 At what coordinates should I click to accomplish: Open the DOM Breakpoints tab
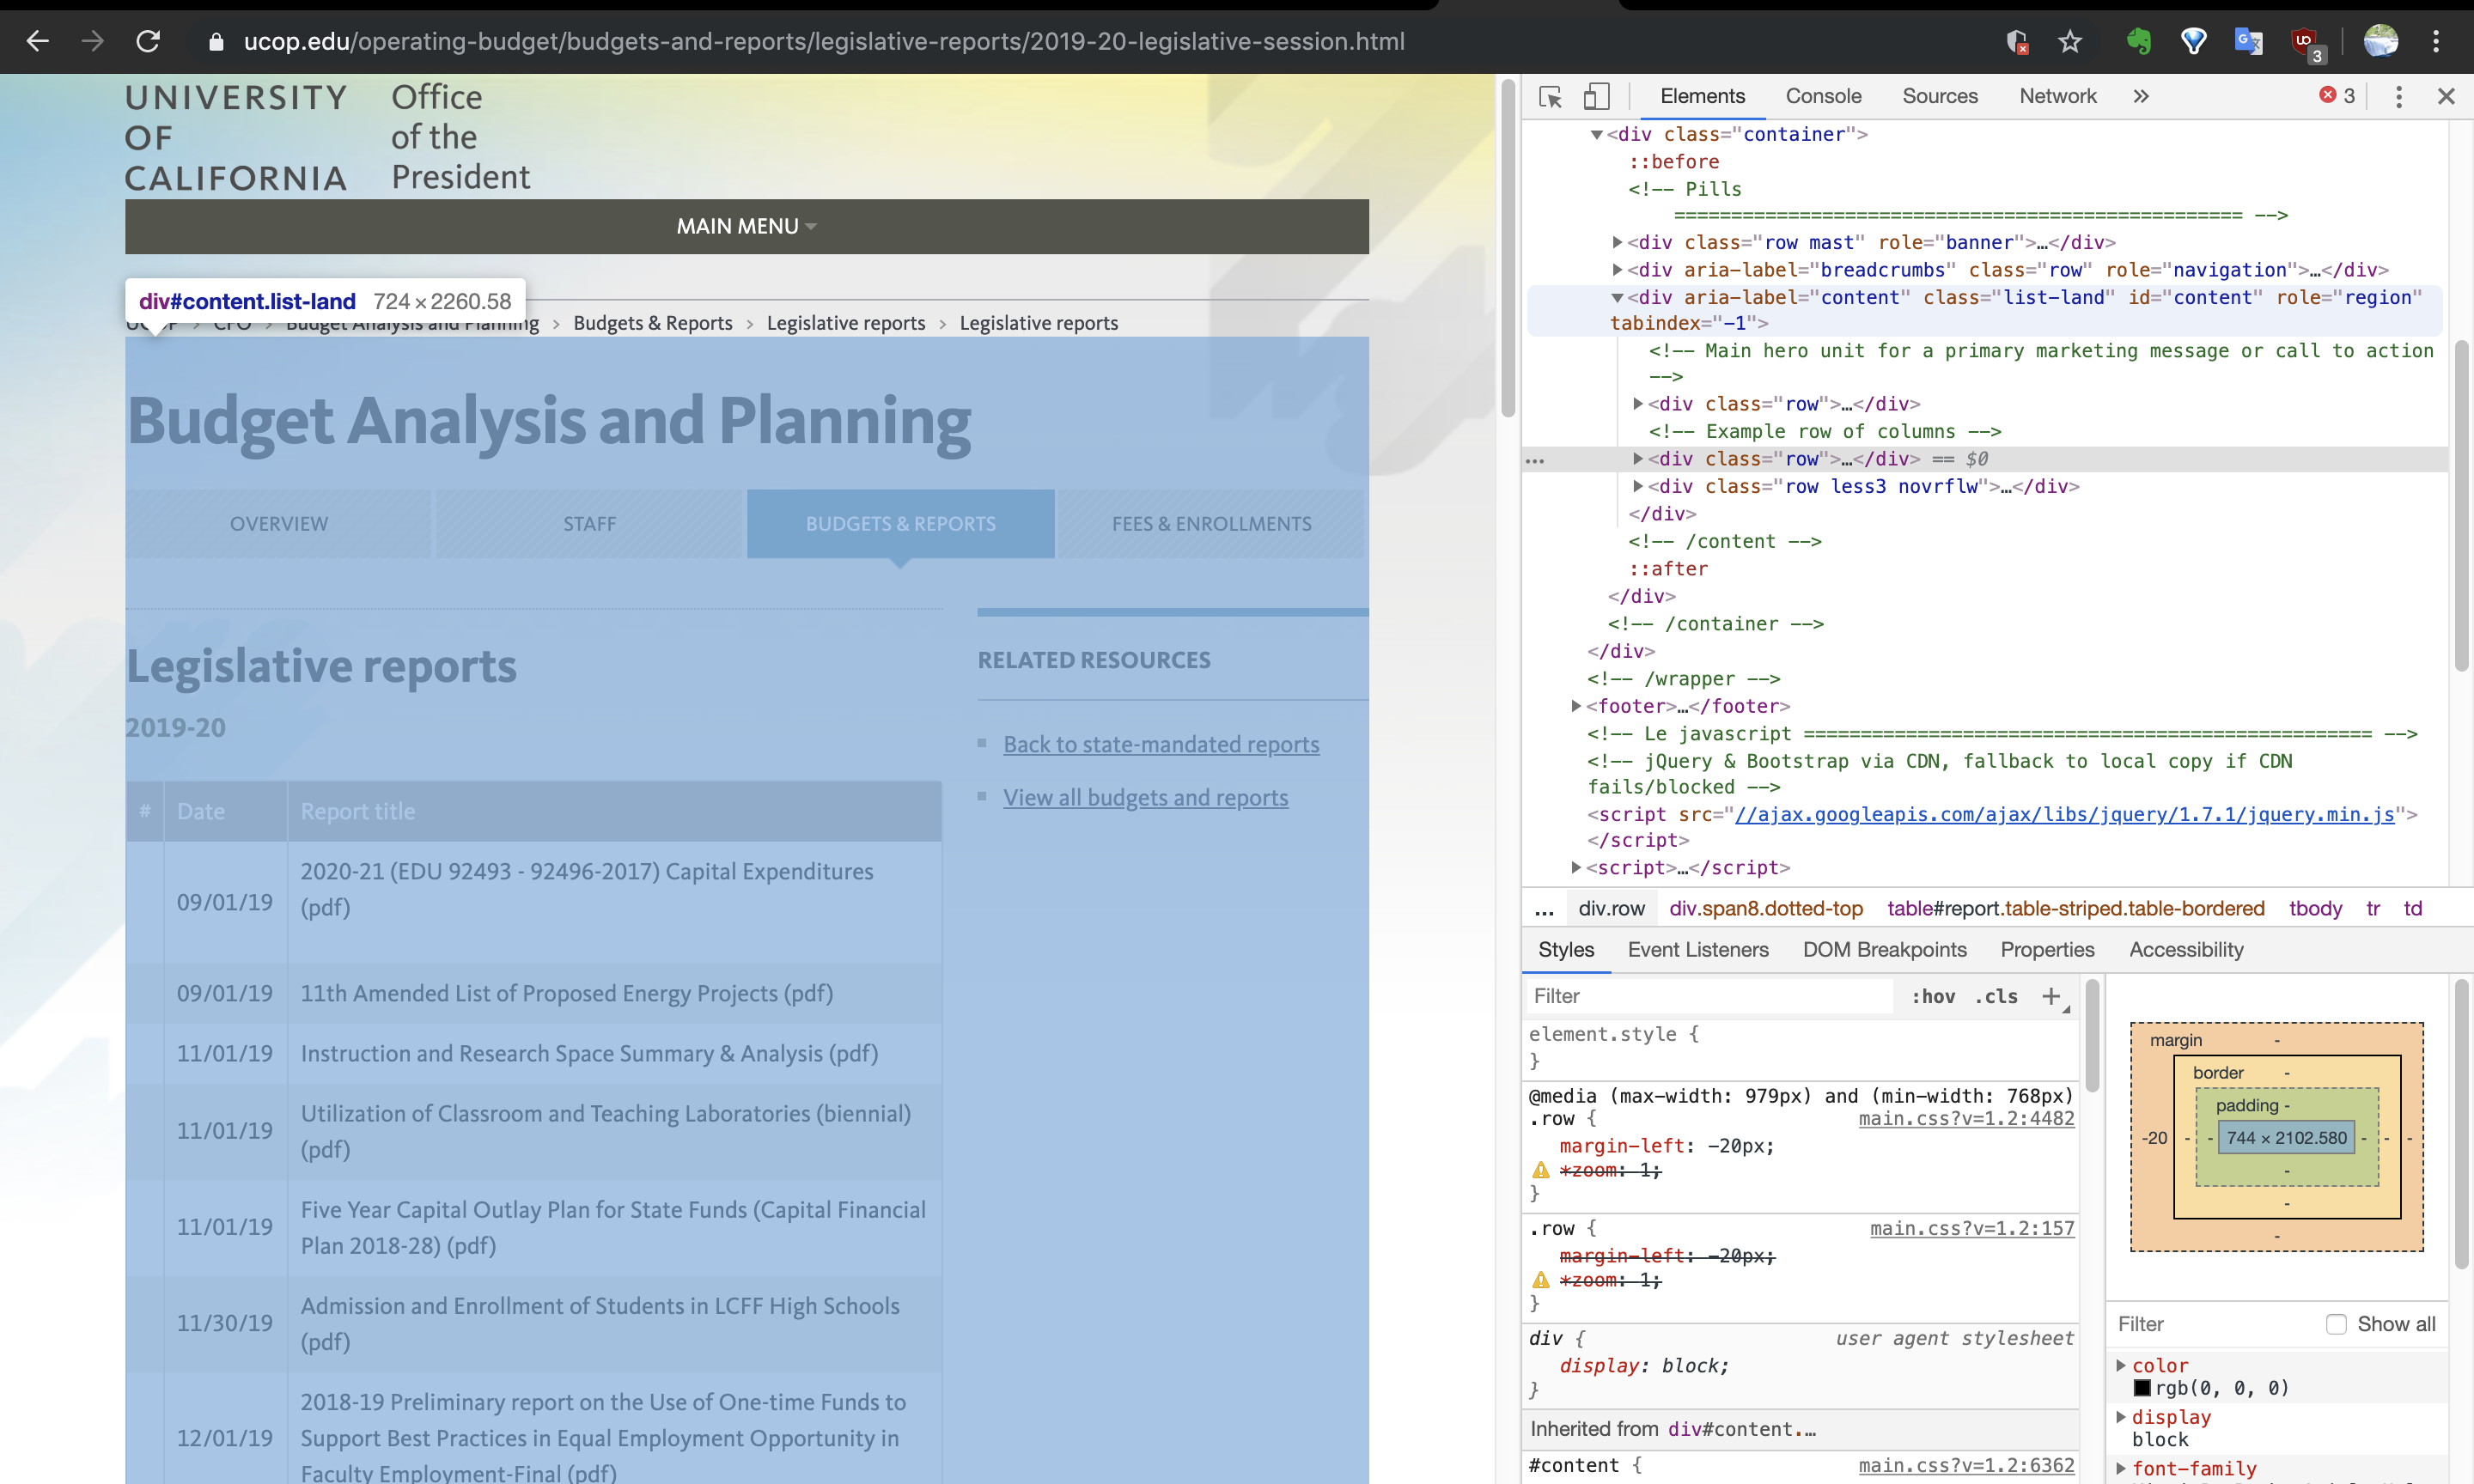point(1884,949)
